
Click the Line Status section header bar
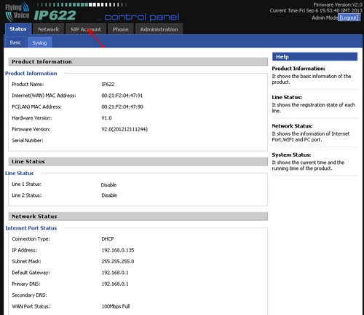[138, 161]
